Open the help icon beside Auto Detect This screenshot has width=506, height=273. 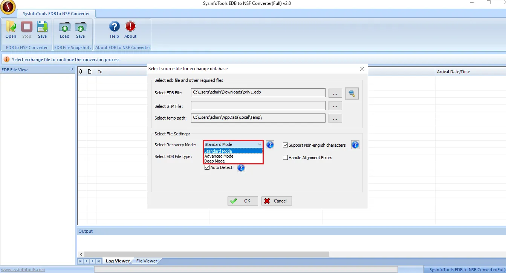pyautogui.click(x=241, y=168)
